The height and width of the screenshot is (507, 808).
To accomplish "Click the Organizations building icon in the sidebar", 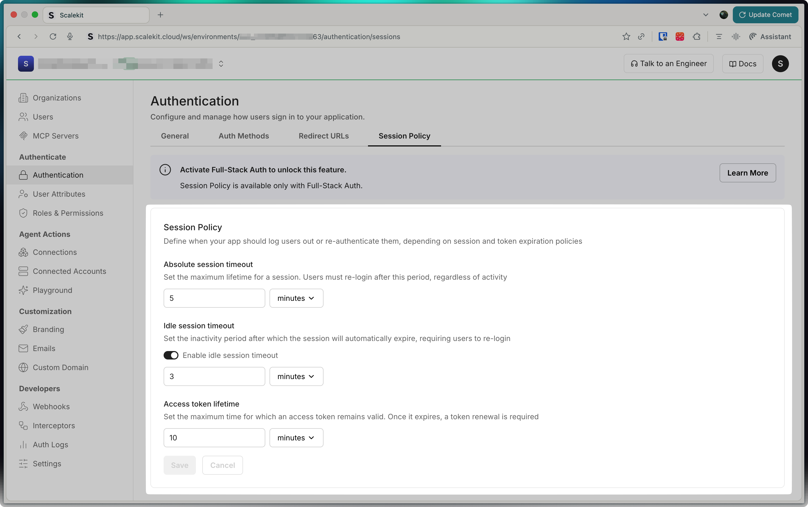I will 23,98.
